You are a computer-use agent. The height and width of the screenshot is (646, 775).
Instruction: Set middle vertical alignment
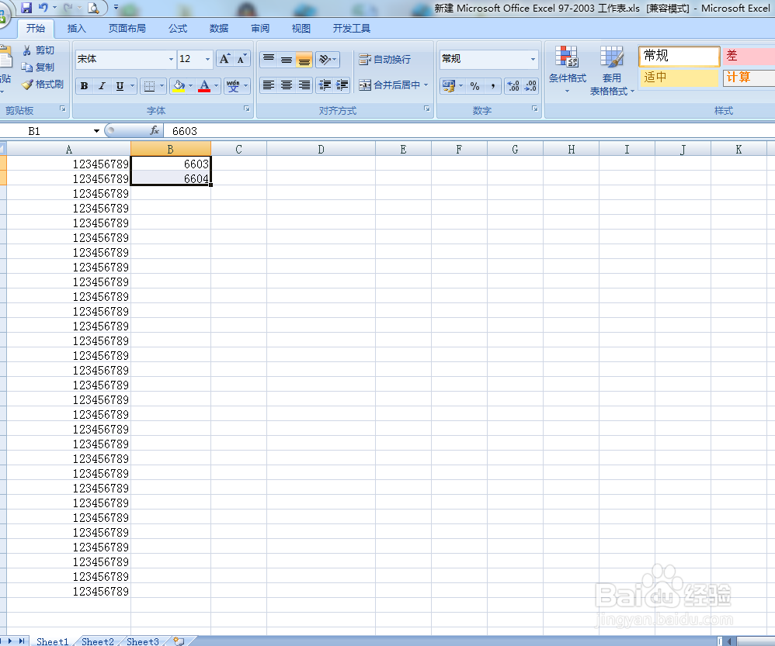pyautogui.click(x=287, y=59)
